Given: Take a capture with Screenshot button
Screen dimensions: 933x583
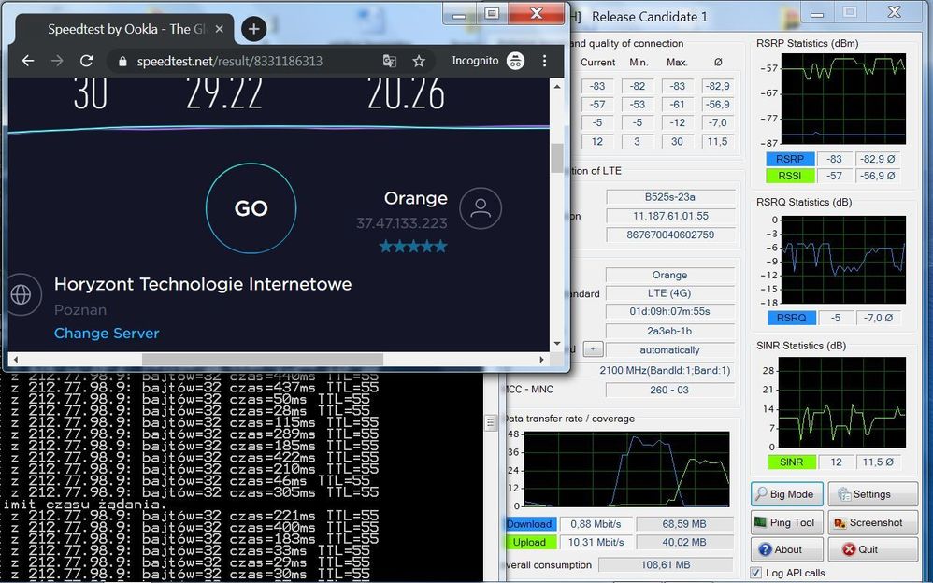Looking at the screenshot, I should [x=871, y=523].
